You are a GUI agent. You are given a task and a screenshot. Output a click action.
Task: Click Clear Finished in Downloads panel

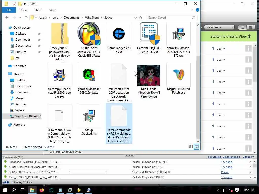pos(231,157)
